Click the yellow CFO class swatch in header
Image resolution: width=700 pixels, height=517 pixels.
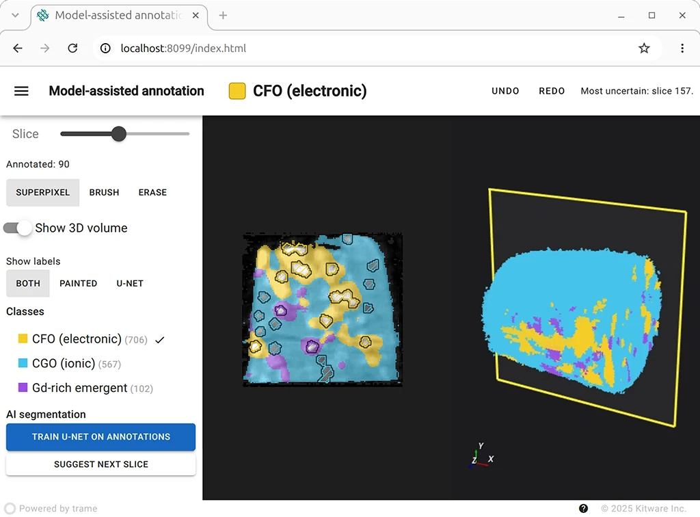[x=237, y=91]
